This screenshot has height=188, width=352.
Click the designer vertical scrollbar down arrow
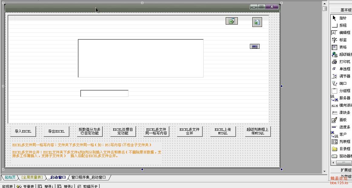click(325, 171)
